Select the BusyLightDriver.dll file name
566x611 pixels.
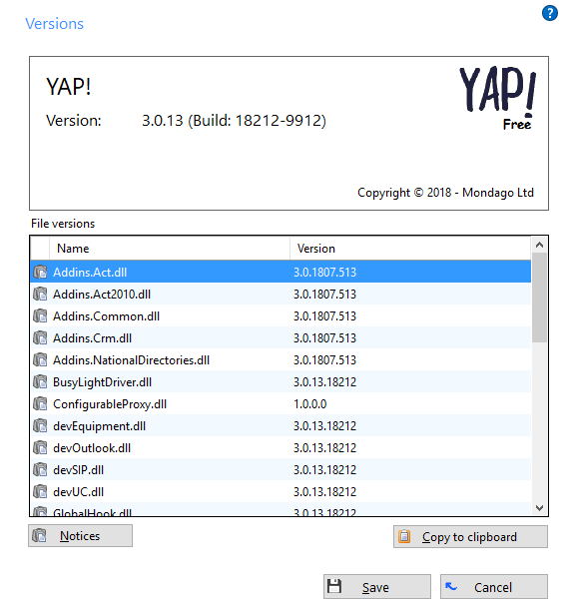tap(103, 381)
